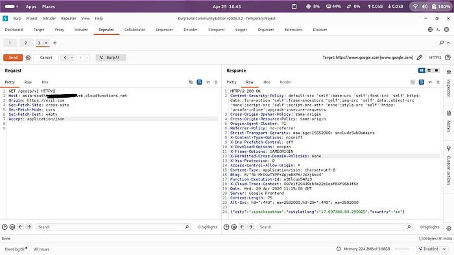Search Repeater tabs with magnifier icon
The image size is (454, 255).
pyautogui.click(x=441, y=43)
